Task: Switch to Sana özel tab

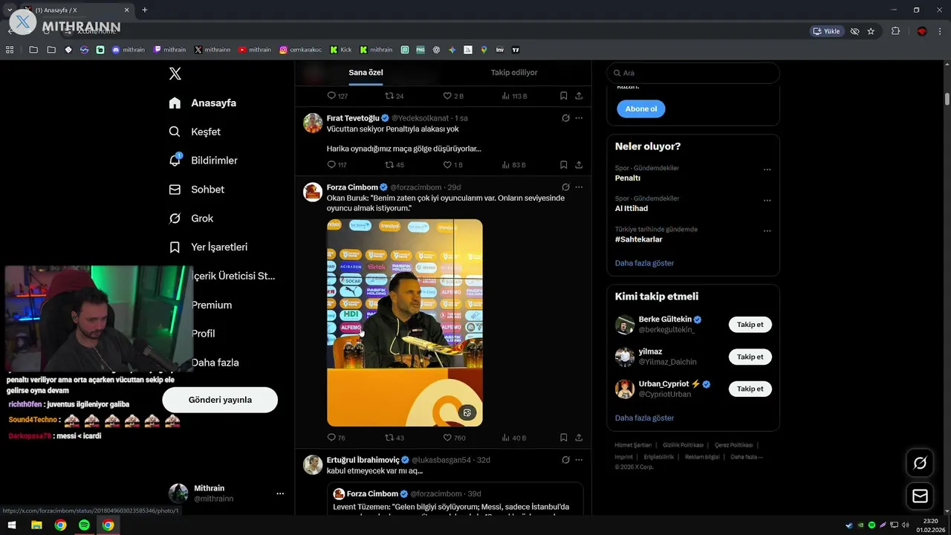Action: (x=366, y=73)
